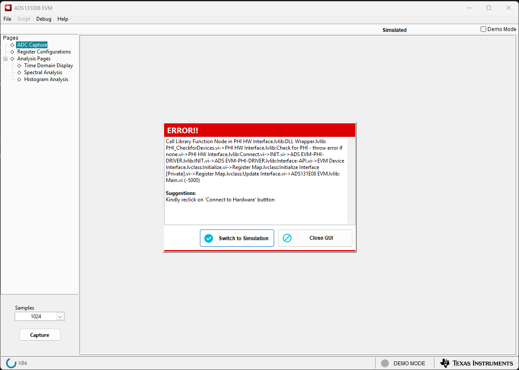Click the checkmark icon on Switch to Simulation
Viewport: 519px width, 370px height.
(x=209, y=238)
